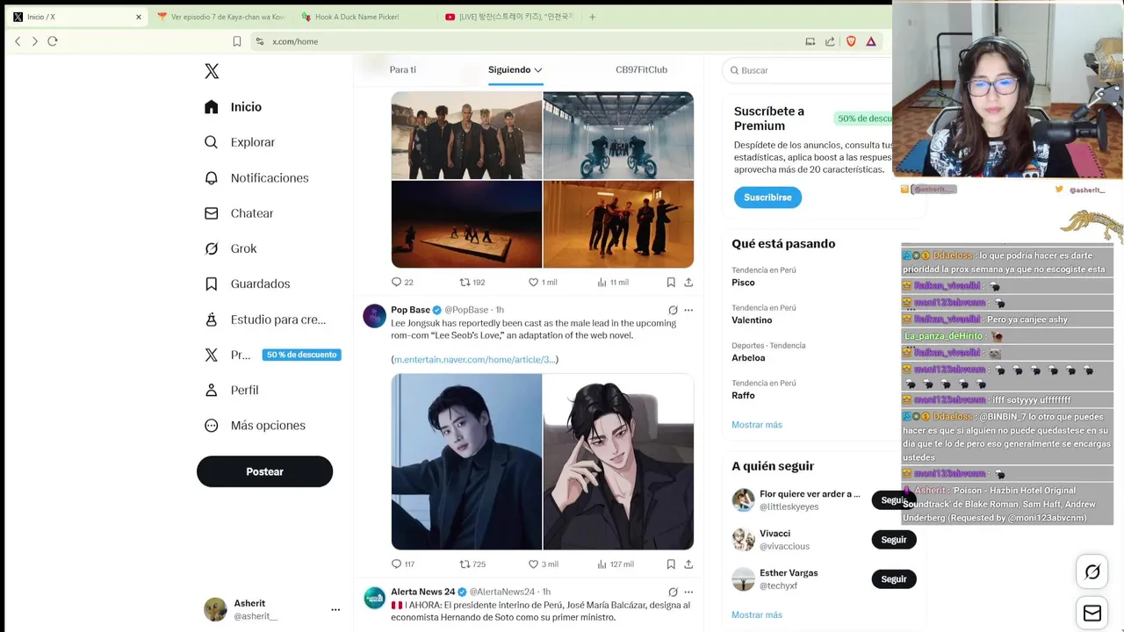The height and width of the screenshot is (632, 1124).
Task: Open floating messages envelope button
Action: point(1092,613)
